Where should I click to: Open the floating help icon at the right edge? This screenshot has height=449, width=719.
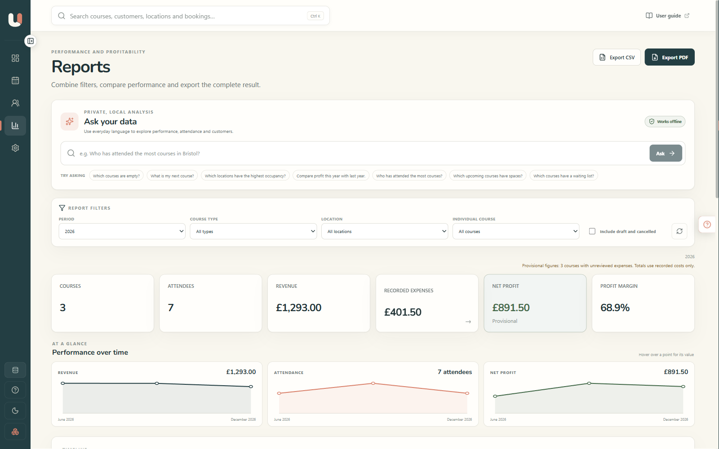(707, 224)
